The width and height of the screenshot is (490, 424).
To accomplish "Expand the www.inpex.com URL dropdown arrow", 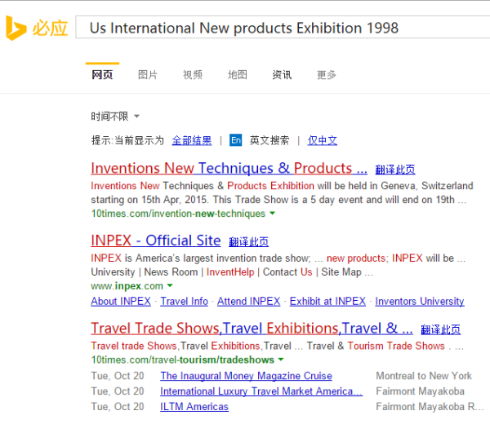I will click(x=170, y=286).
